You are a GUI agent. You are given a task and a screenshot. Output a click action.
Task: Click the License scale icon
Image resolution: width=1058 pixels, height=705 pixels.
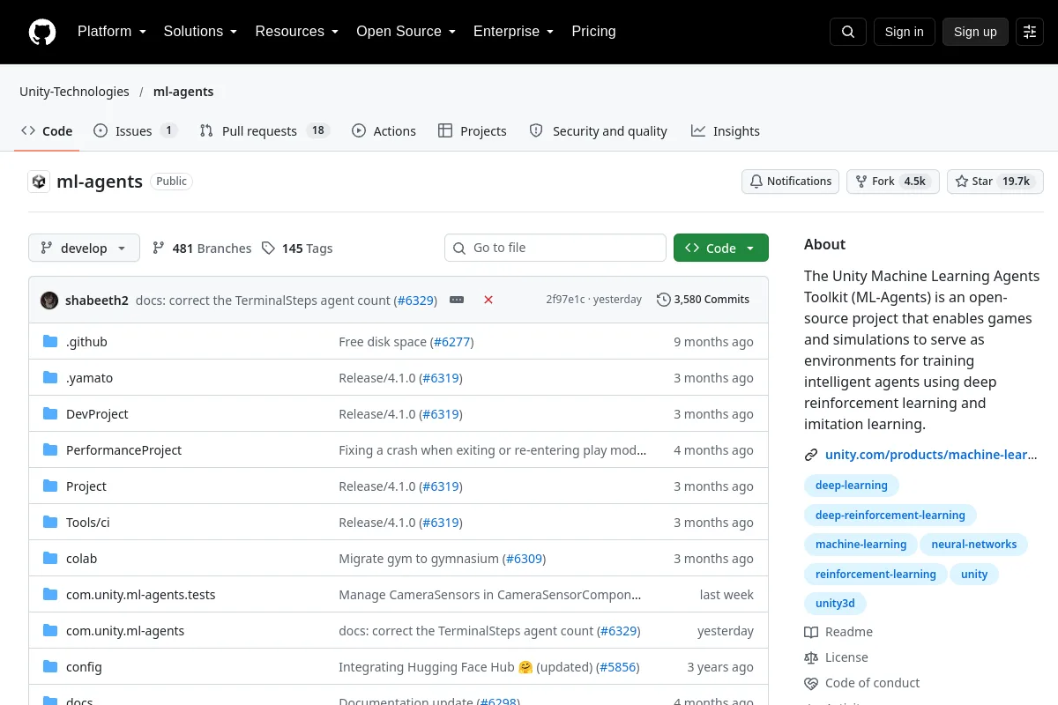pyautogui.click(x=811, y=657)
